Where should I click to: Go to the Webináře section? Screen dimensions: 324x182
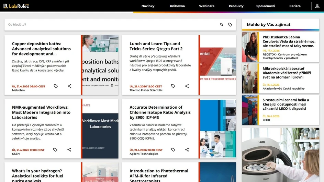pos(207,6)
